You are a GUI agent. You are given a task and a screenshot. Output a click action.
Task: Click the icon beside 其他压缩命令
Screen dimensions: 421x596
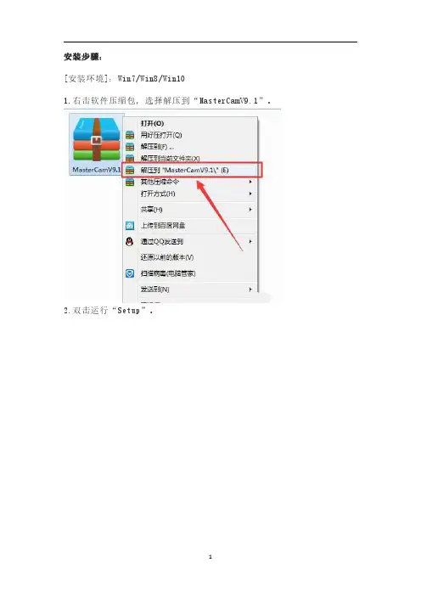(130, 182)
